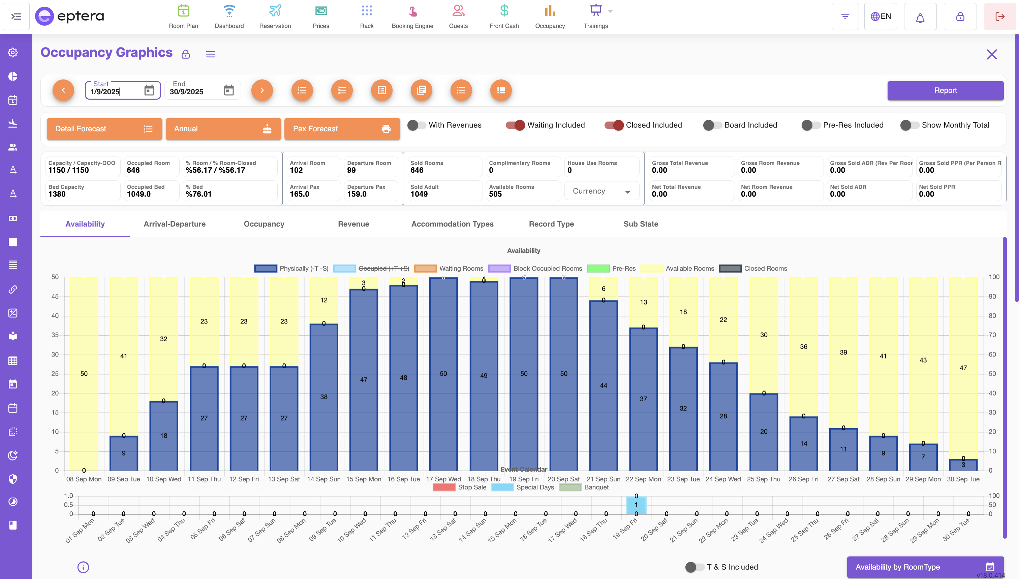
Task: Go to next date range arrow
Action: [x=262, y=90]
